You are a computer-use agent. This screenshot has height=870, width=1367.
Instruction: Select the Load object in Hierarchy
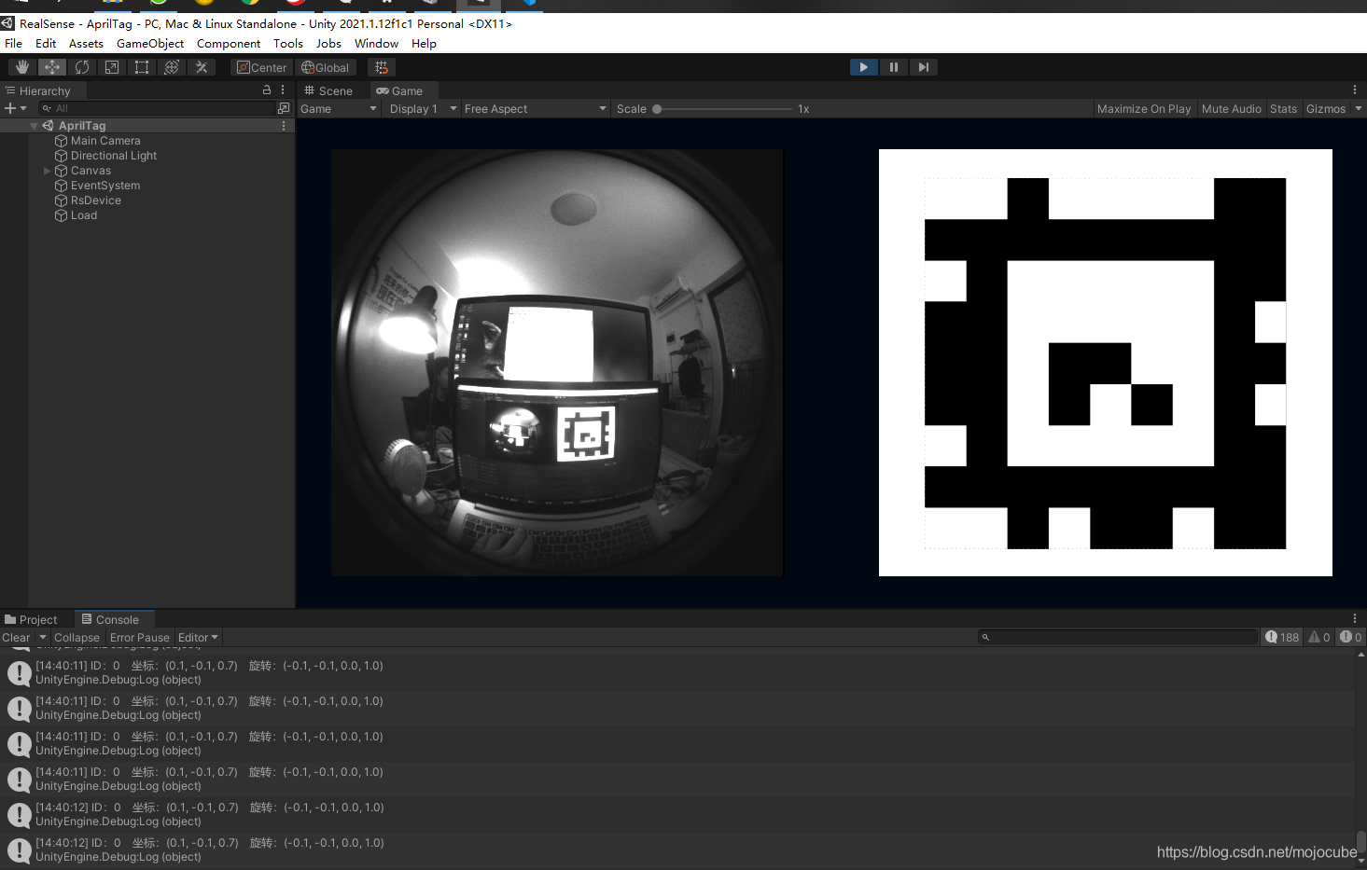84,215
